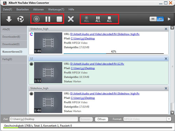Open the Pfad Desktop link of task 12

point(83,68)
